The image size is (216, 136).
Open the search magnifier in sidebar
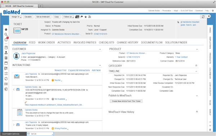click(x=6, y=34)
